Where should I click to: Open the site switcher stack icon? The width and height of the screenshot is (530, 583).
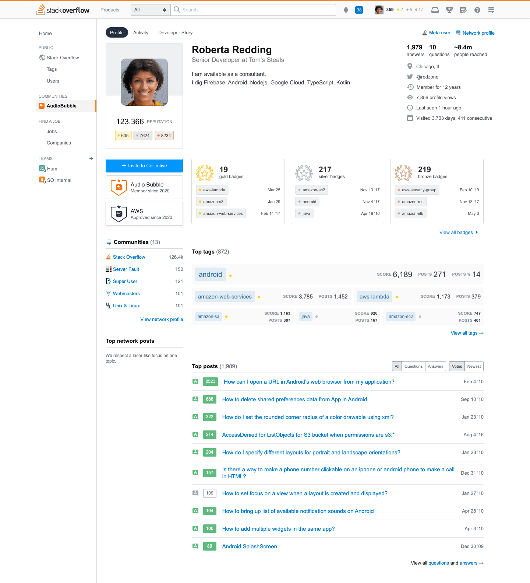(491, 10)
